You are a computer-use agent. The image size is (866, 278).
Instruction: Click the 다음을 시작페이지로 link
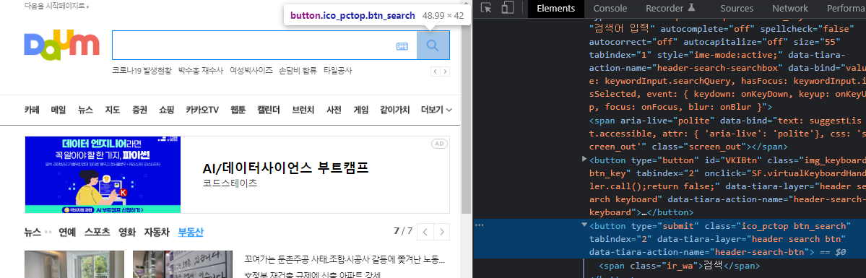[x=56, y=6]
